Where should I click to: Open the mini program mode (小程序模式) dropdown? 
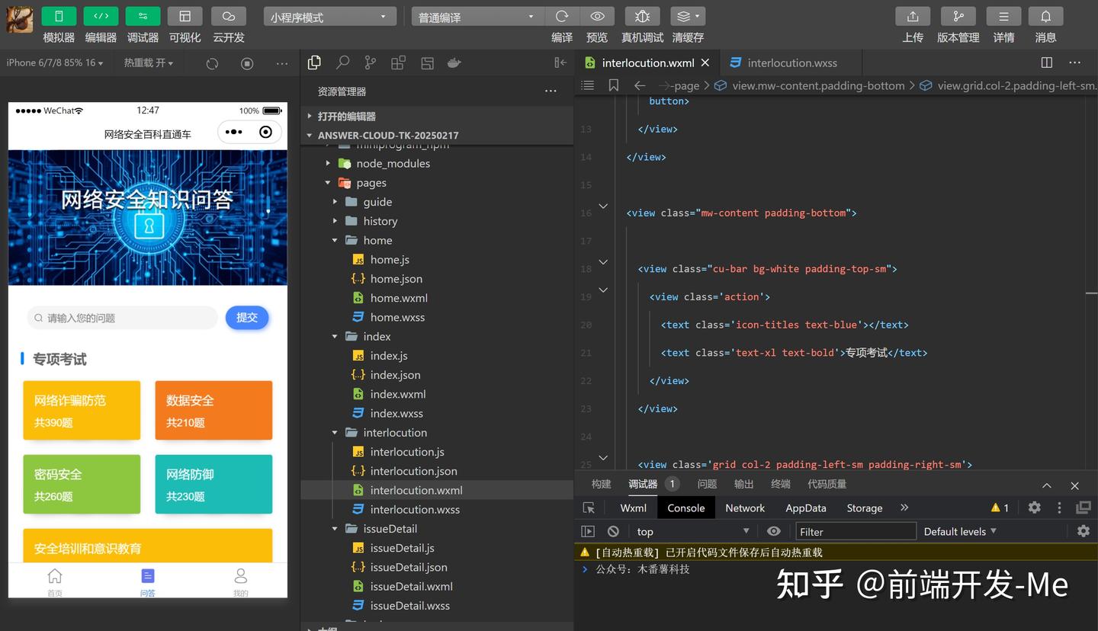coord(330,17)
